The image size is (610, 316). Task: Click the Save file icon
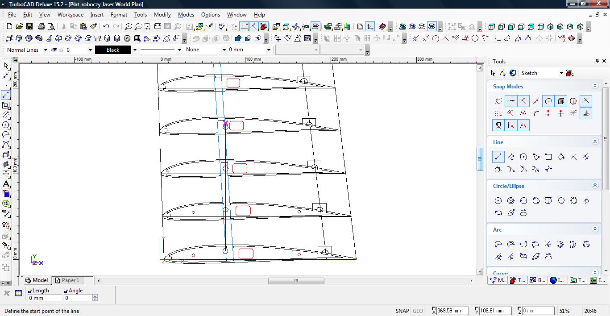(29, 27)
